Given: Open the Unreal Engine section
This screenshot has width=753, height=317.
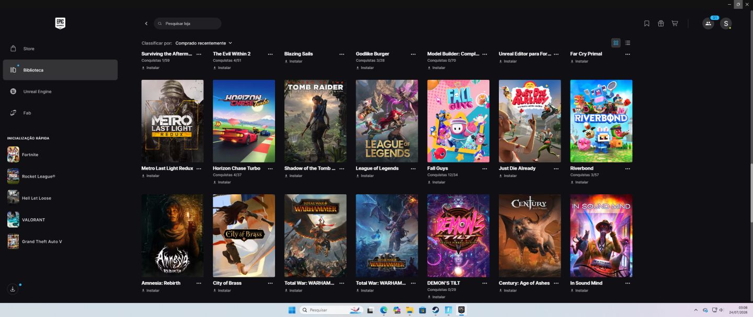Looking at the screenshot, I should 60,91.
